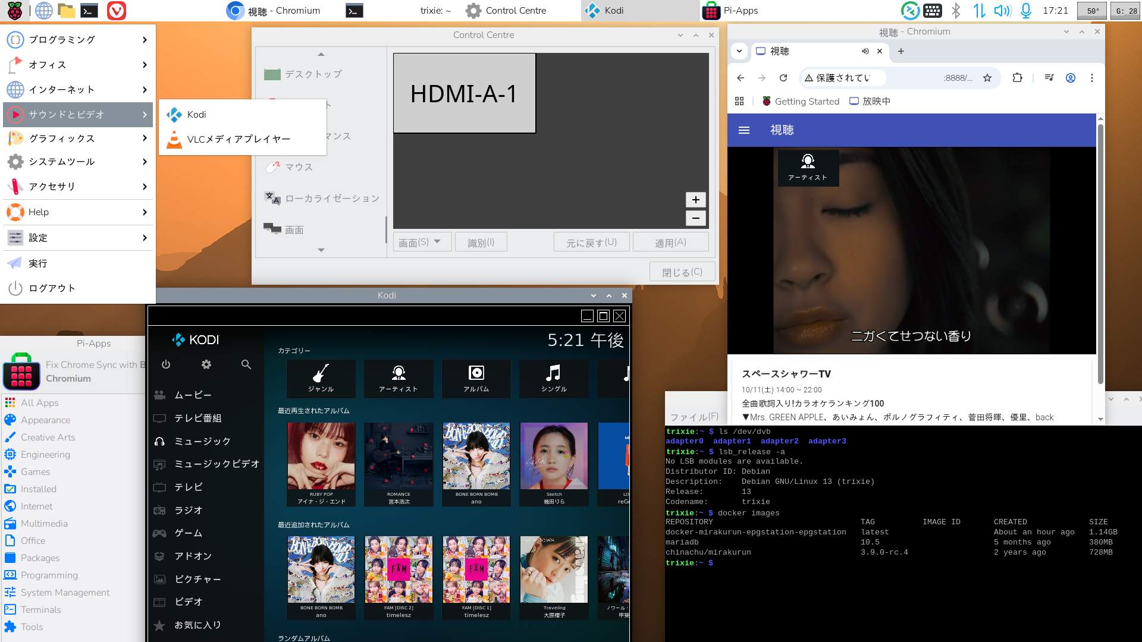Select VLCメディアプレイヤー menu entry
This screenshot has width=1142, height=642.
pos(239,139)
